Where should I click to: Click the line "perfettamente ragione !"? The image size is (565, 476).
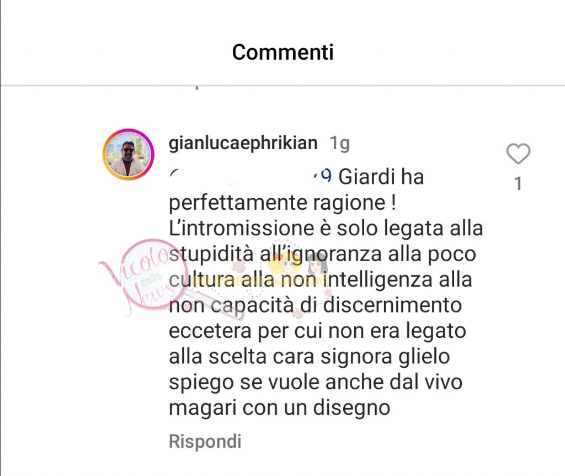pos(283,203)
